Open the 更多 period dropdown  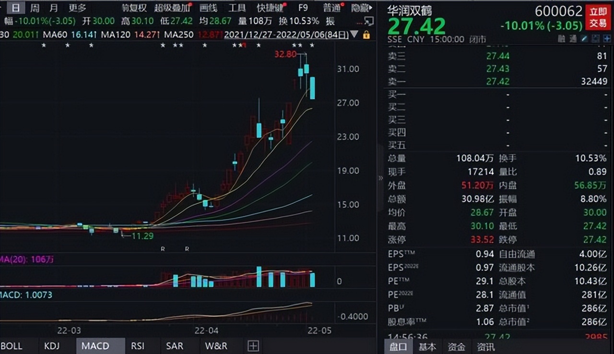pyautogui.click(x=77, y=8)
